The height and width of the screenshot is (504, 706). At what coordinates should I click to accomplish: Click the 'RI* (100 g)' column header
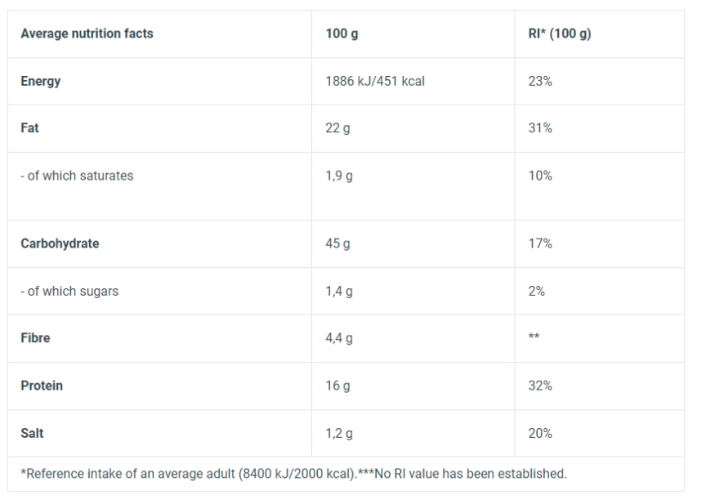[x=560, y=33]
